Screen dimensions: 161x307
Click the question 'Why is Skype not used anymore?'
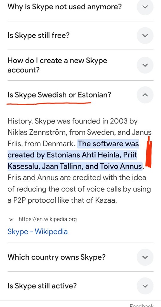click(x=65, y=7)
